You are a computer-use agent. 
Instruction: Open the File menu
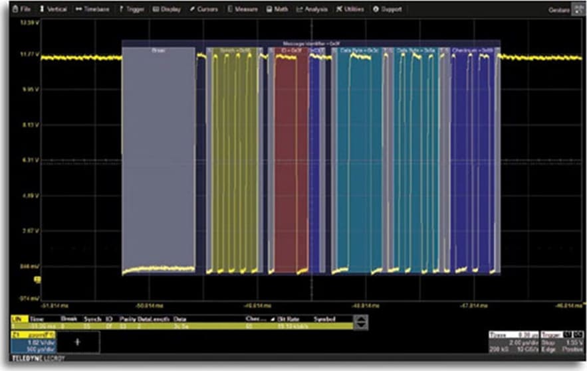[21, 9]
